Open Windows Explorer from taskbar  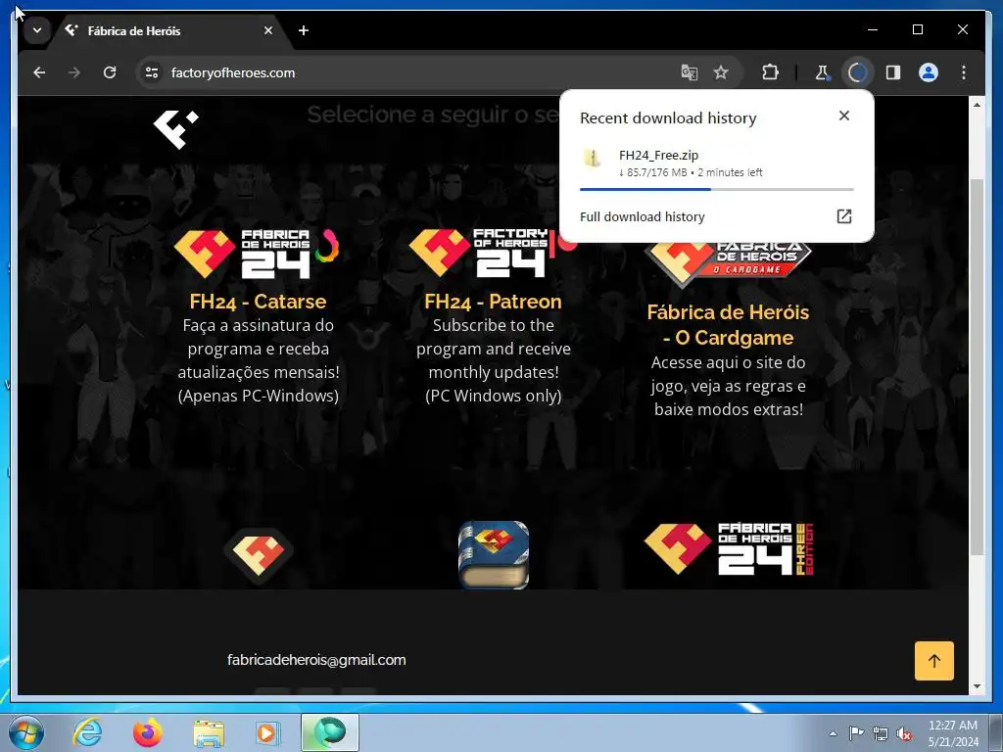[209, 732]
